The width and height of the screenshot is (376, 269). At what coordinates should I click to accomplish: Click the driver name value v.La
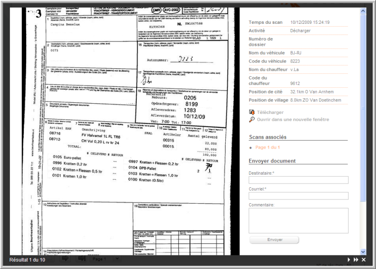294,70
